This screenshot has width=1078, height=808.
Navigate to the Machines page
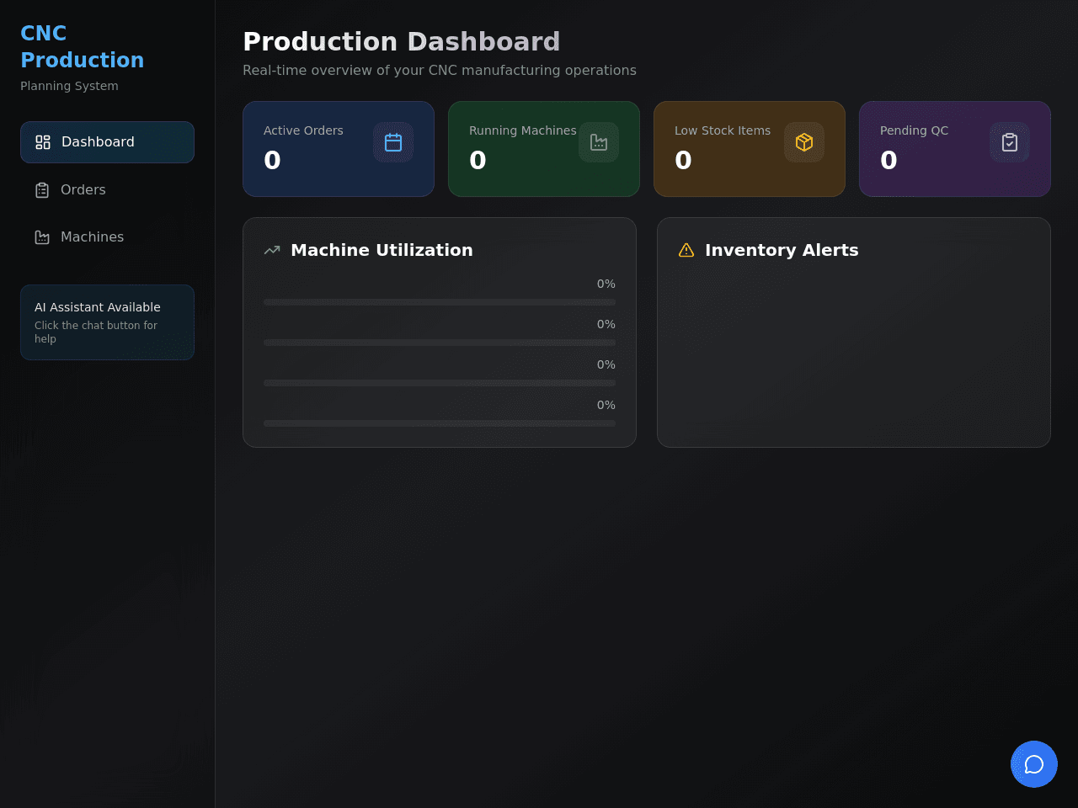pos(107,237)
